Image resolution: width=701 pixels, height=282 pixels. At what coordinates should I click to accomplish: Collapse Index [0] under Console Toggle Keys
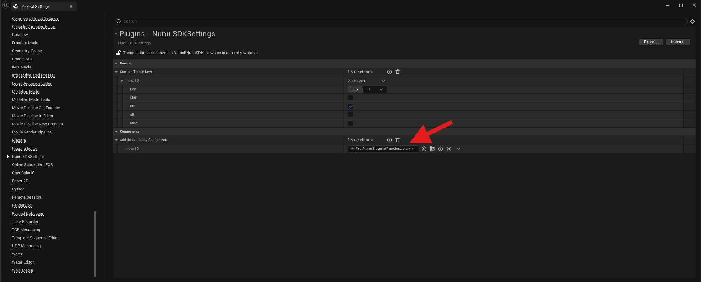coord(122,81)
